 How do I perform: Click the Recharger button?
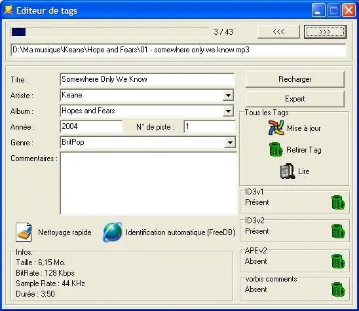(295, 79)
